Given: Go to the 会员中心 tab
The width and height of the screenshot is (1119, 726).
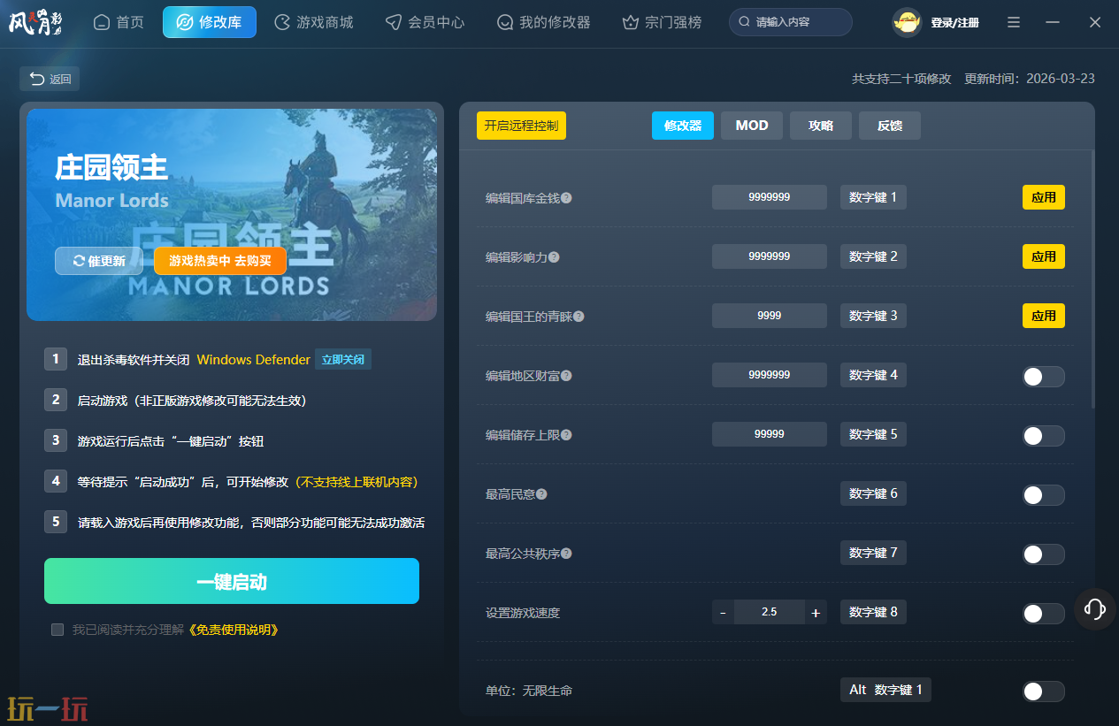Looking at the screenshot, I should coord(425,22).
